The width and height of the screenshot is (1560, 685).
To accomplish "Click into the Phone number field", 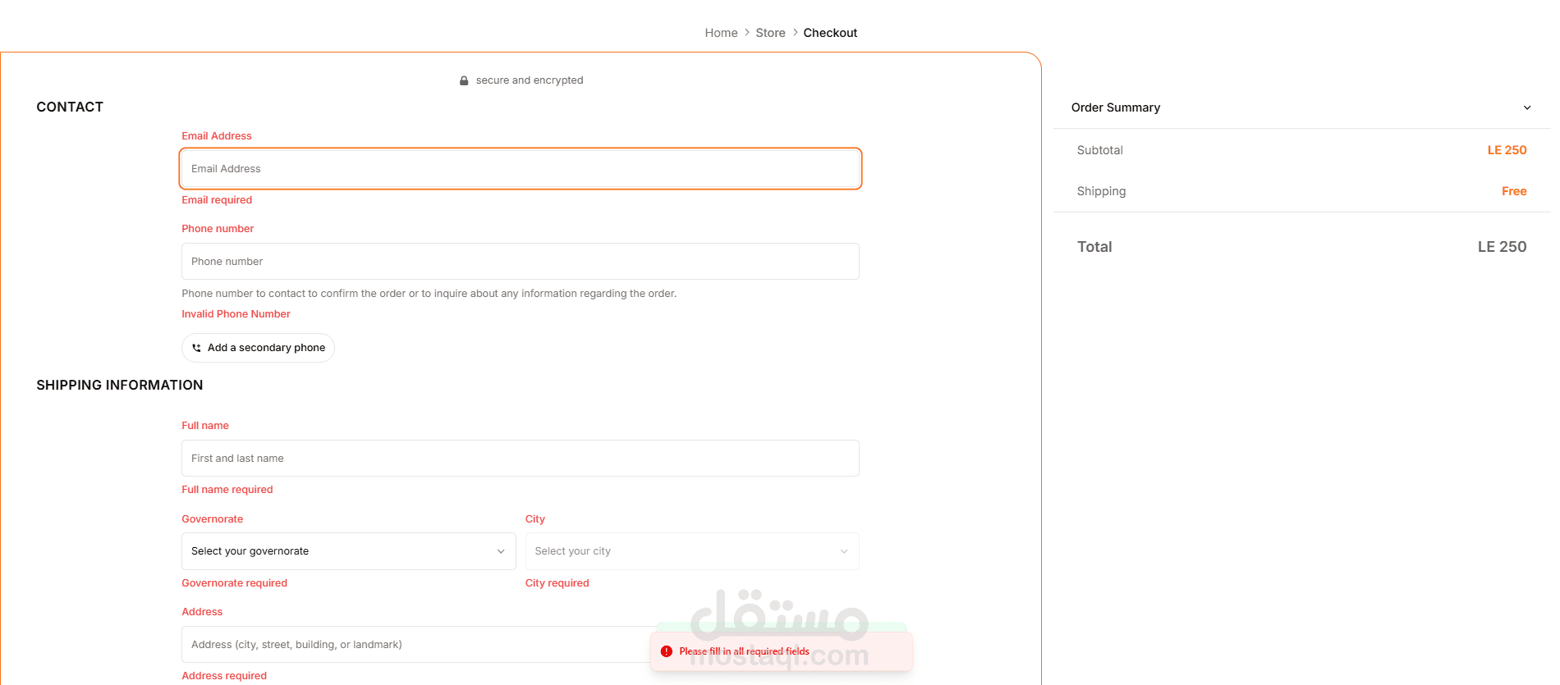I will click(521, 262).
